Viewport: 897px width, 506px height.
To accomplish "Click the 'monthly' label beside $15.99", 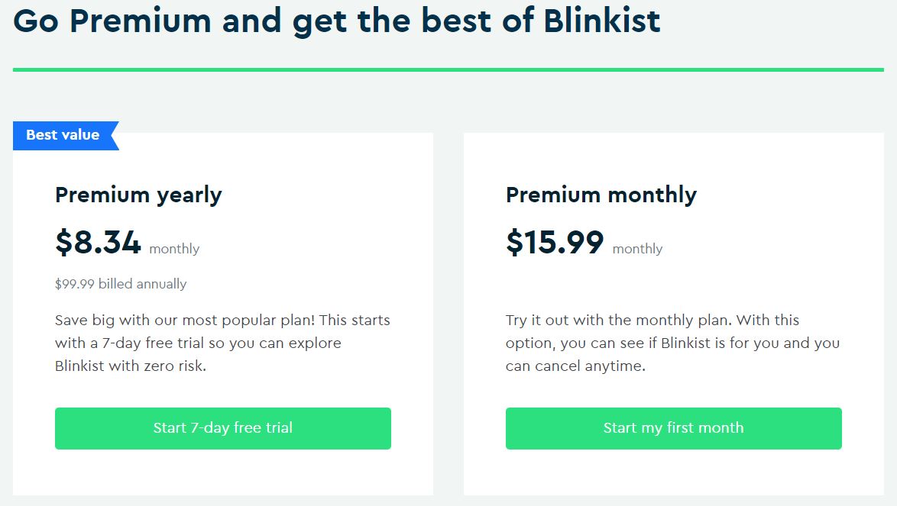I will click(637, 249).
